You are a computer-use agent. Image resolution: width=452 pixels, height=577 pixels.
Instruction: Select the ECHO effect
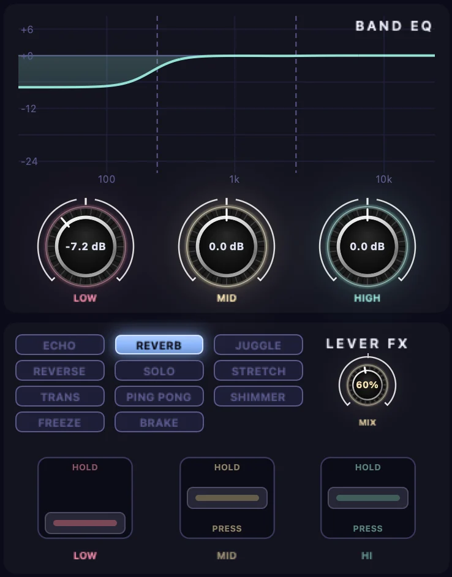(60, 345)
